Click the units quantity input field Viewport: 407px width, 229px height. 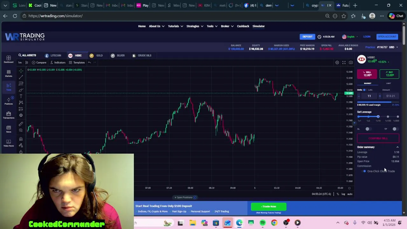pos(369,96)
